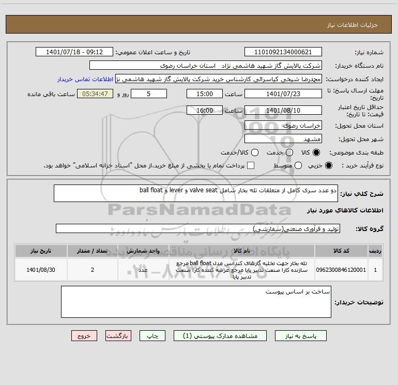Select the کالا/خدمت radio button
Image resolution: width=398 pixels, height=385 pixels.
[x=255, y=152]
